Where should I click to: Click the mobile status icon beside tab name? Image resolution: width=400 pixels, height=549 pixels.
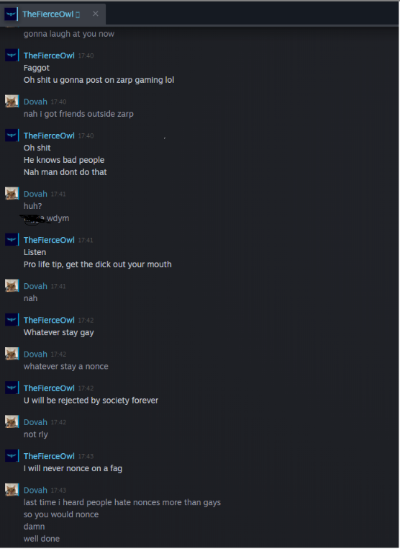coord(78,14)
